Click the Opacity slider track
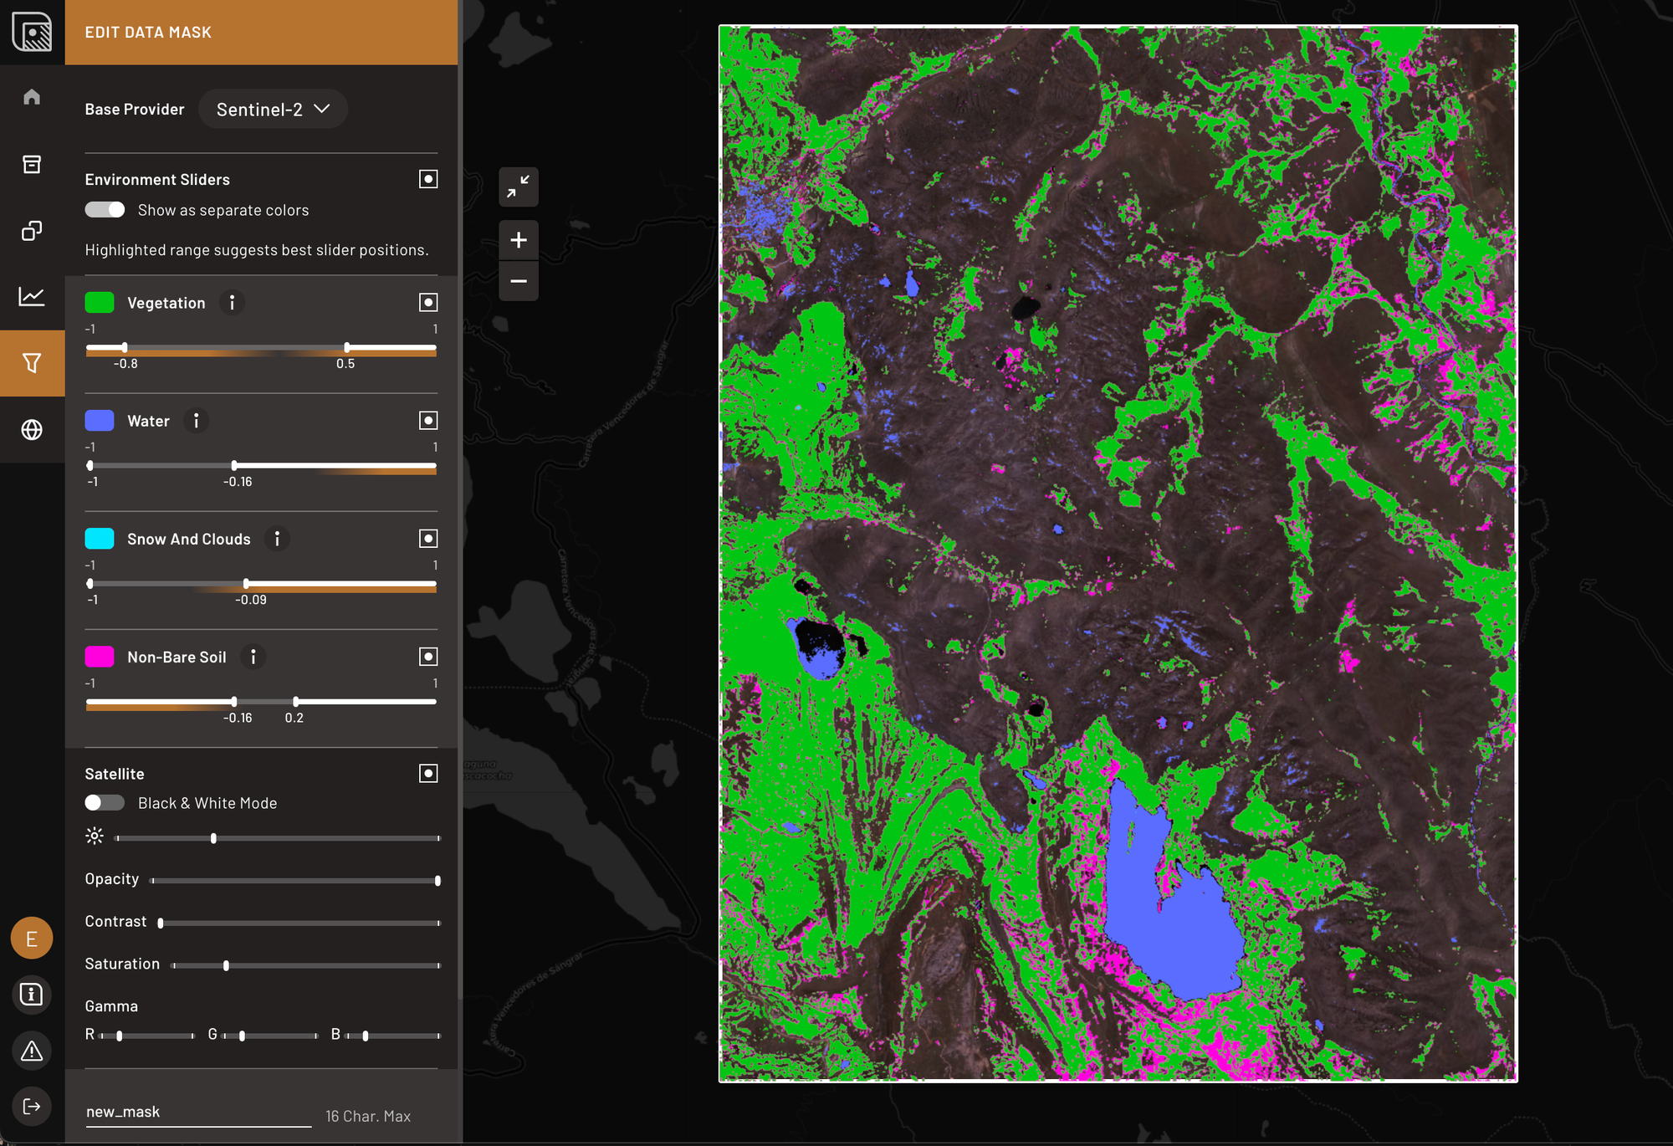 point(294,881)
